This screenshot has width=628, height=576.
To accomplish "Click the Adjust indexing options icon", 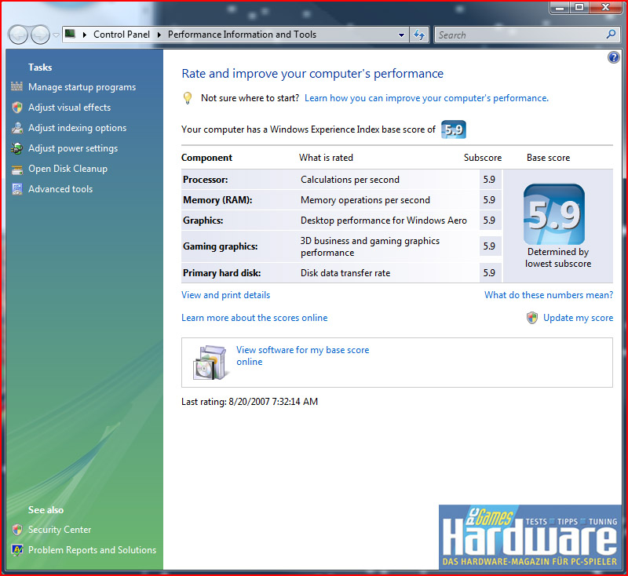I will click(x=16, y=128).
